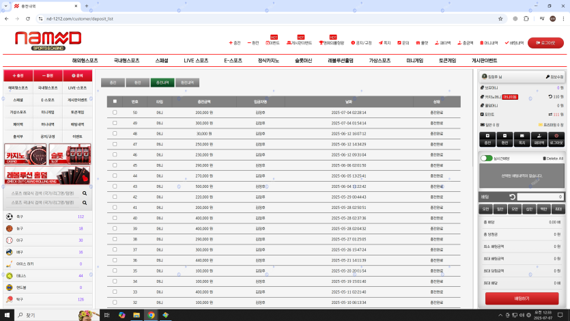Click the NAMED Sports & Casino logo
The width and height of the screenshot is (570, 321).
48,41
